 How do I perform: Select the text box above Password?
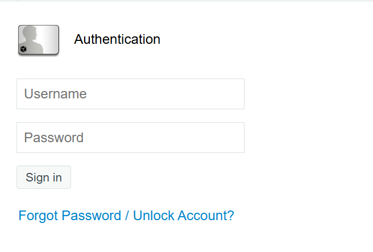(130, 94)
